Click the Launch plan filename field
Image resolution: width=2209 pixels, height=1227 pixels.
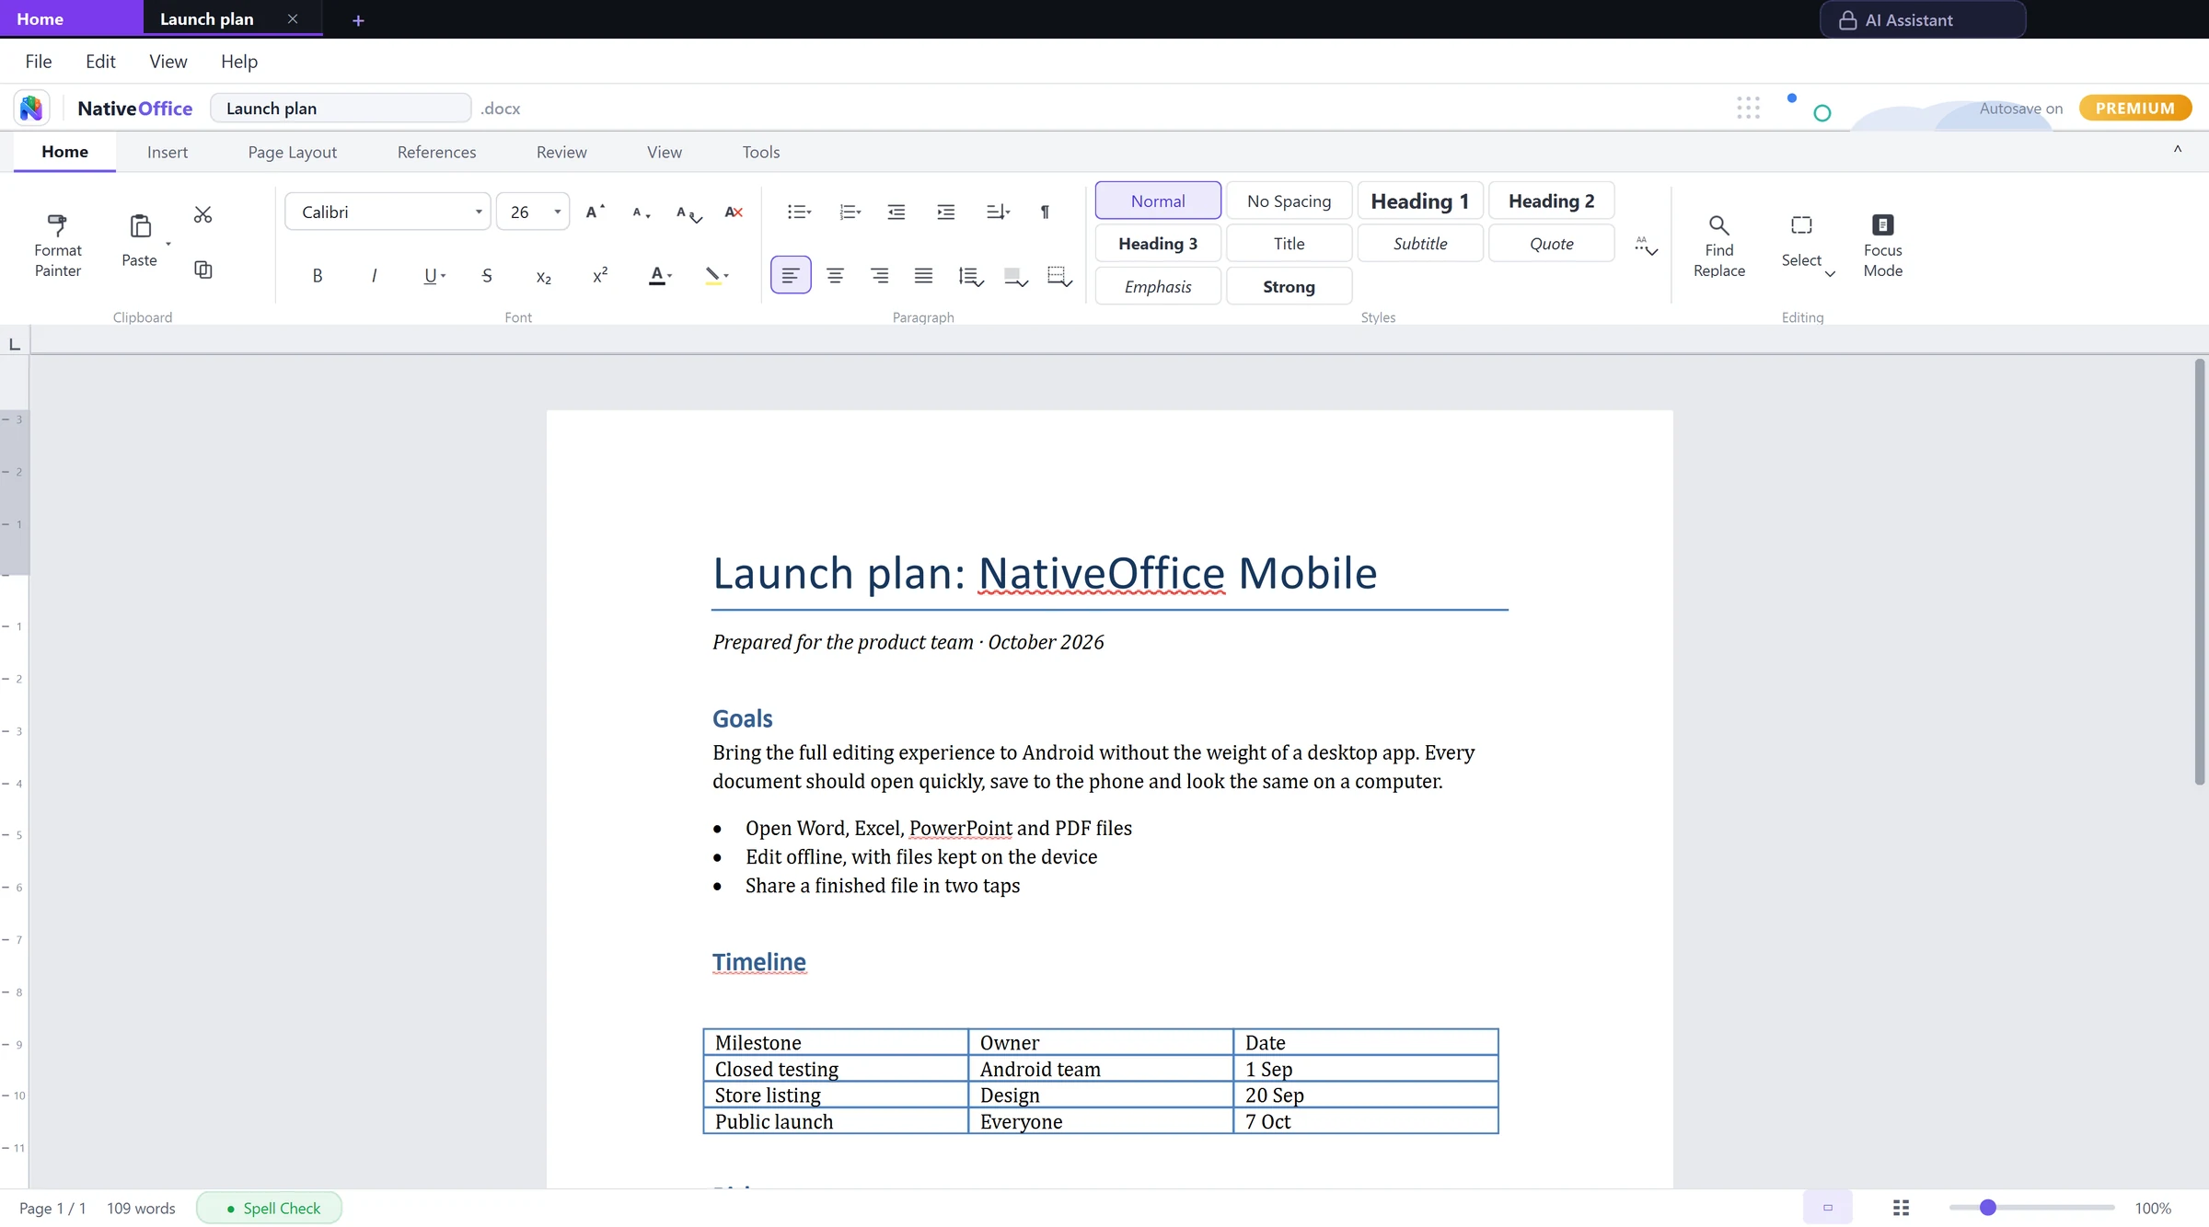(341, 108)
